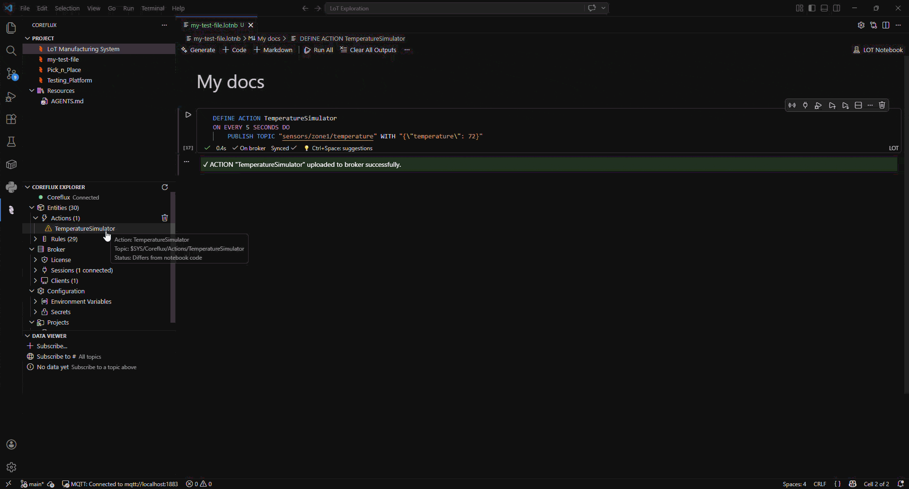
Task: Run All notebook cells
Action: point(319,50)
